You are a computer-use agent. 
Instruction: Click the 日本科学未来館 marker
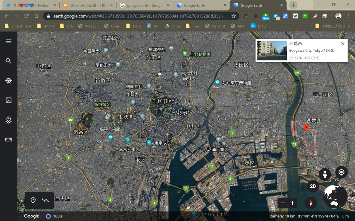pos(193,213)
